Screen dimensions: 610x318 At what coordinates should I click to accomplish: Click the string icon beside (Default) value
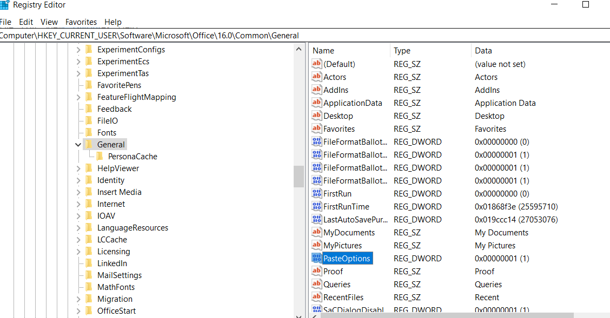coord(317,64)
